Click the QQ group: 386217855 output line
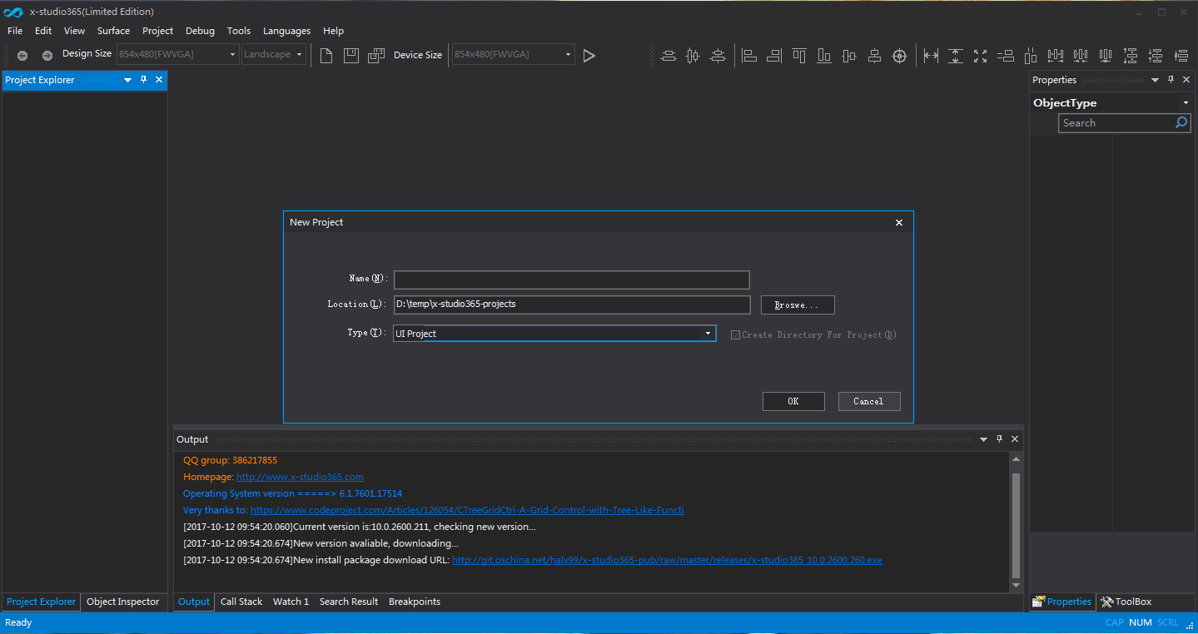Screen dimensions: 1198x634 [x=231, y=460]
